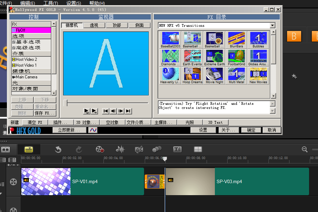Select the Earth Events transition thumbnail
318x212 pixels.
pos(192,58)
